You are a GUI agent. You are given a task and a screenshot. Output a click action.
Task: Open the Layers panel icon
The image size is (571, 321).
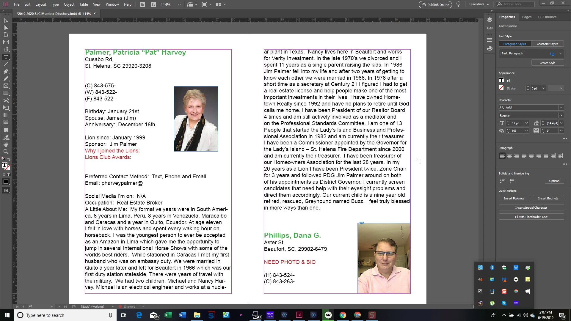coord(490,20)
